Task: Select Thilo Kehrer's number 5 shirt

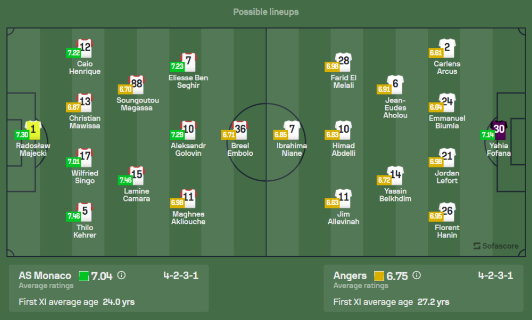Action: click(85, 212)
